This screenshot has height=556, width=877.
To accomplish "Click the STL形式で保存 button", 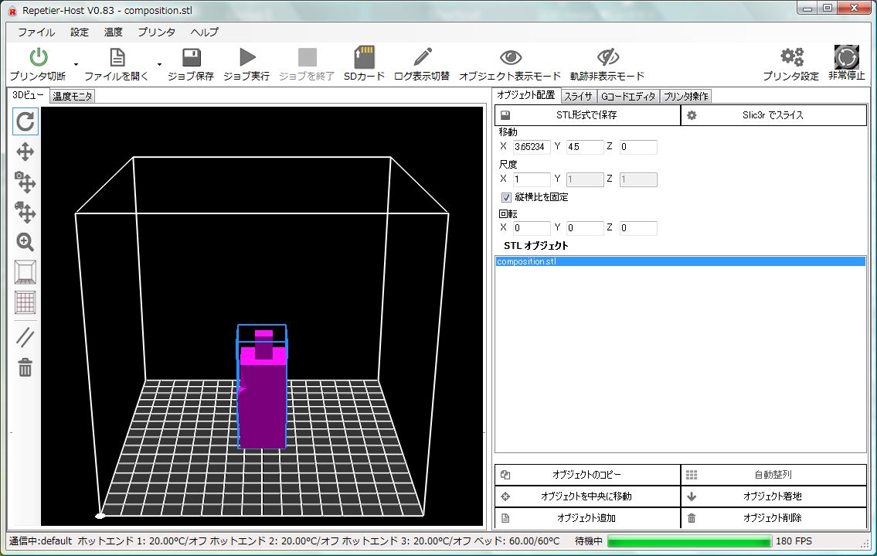I will tap(587, 114).
